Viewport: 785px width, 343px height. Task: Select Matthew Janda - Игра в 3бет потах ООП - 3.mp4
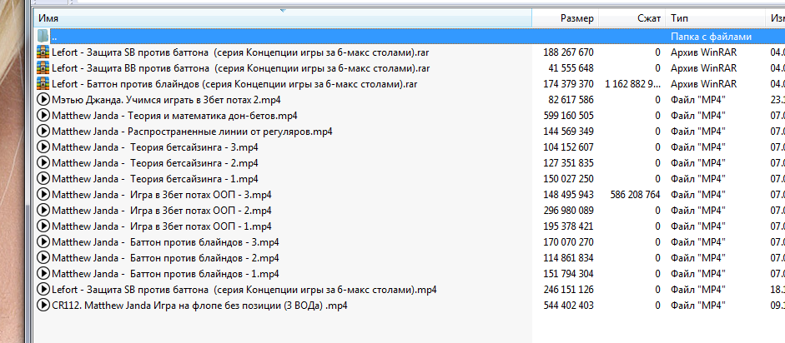pyautogui.click(x=162, y=195)
